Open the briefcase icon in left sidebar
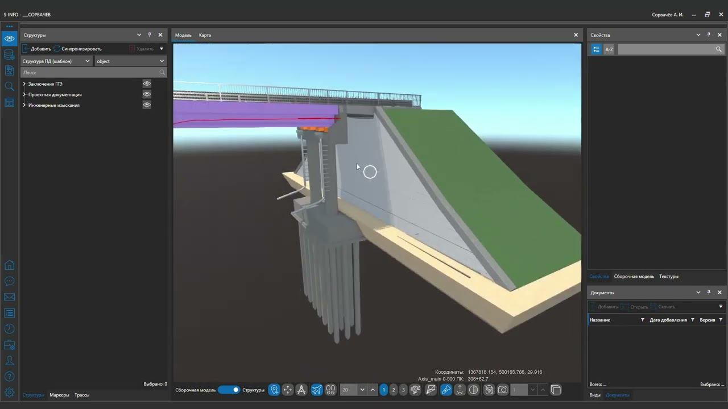Image resolution: width=728 pixels, height=409 pixels. point(9,345)
